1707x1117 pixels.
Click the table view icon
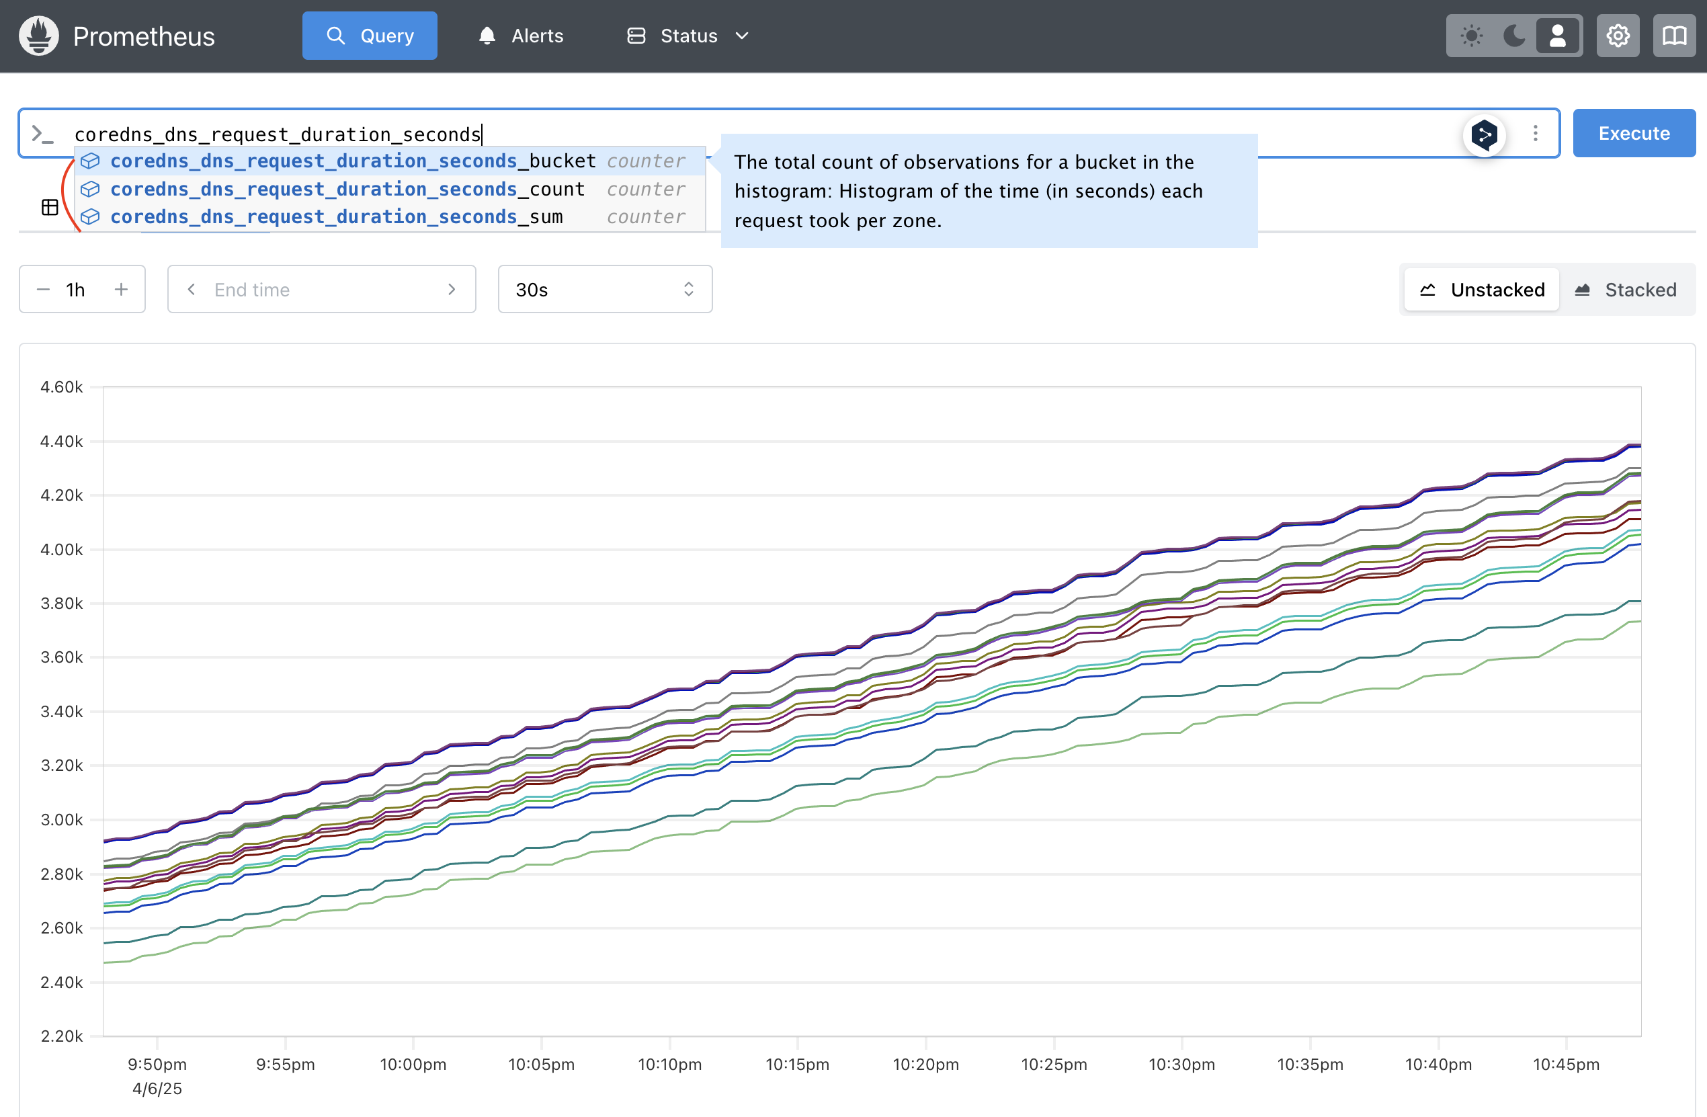50,207
